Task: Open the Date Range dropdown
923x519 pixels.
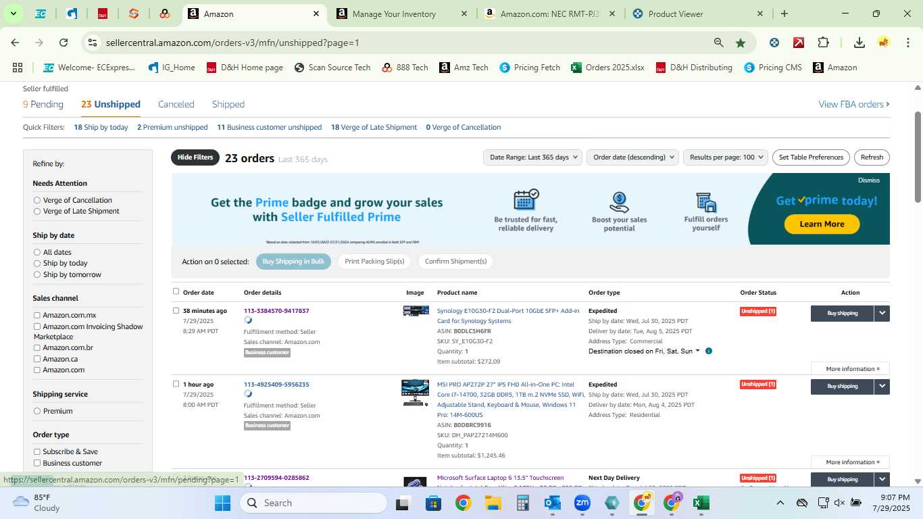Action: [532, 157]
